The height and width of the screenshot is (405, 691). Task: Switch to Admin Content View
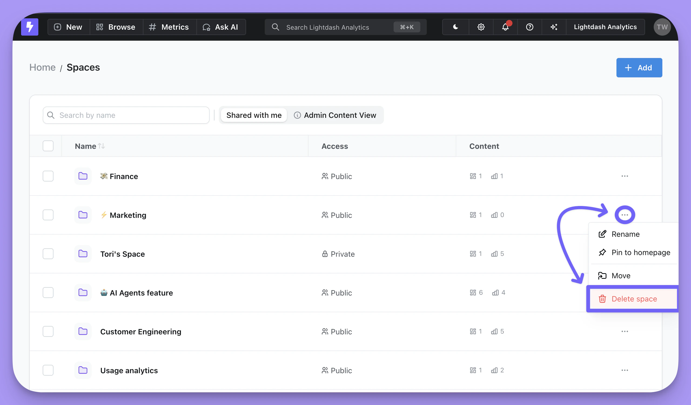[335, 115]
